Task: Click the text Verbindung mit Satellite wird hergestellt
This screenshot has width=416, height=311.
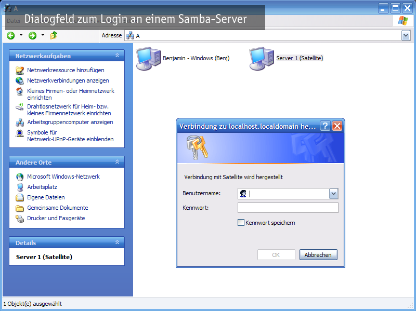Action: pos(233,177)
